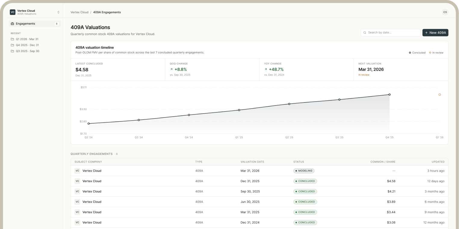
Task: Click the Q4 '25 chart data point
Action: point(389,94)
